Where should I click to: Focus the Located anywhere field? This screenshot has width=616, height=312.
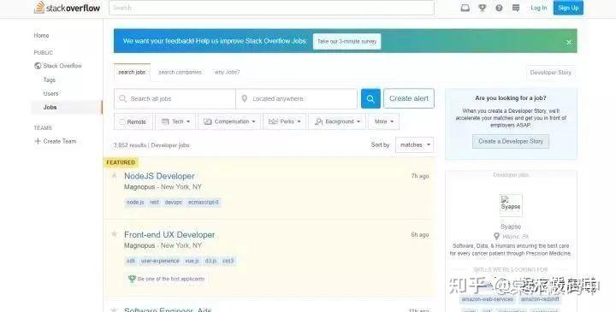[297, 98]
